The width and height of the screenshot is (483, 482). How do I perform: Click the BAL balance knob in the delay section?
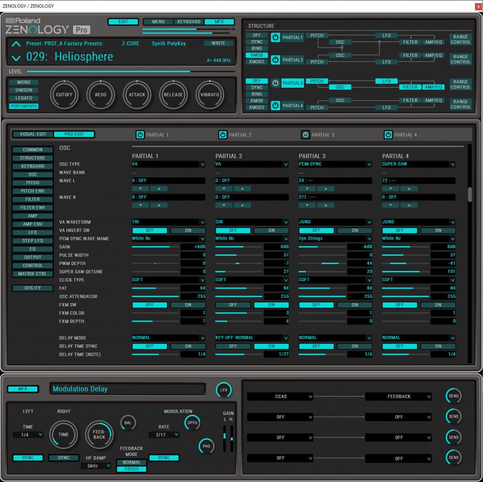pos(128,422)
